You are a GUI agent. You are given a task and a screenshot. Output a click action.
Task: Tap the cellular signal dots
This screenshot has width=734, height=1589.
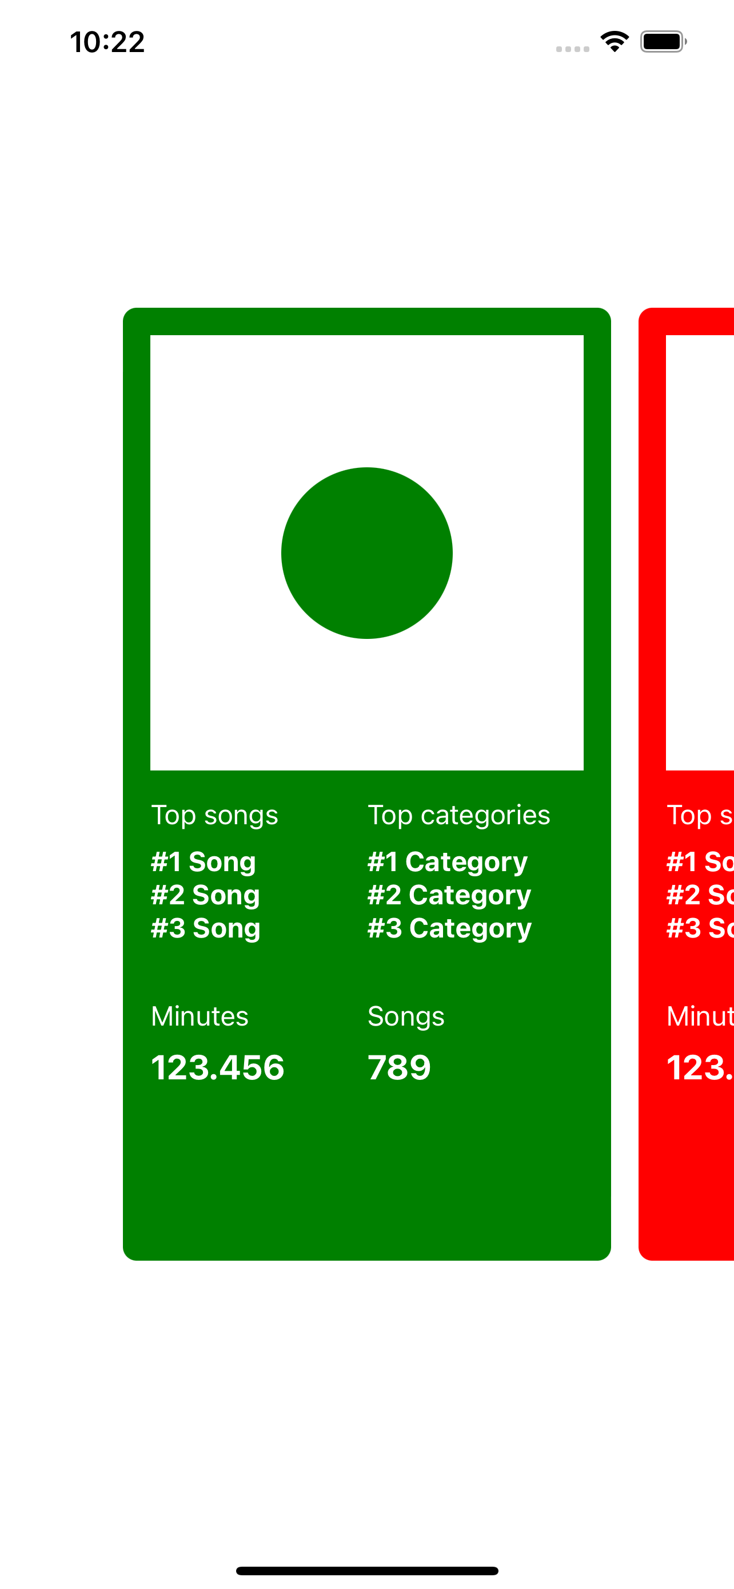pyautogui.click(x=573, y=49)
